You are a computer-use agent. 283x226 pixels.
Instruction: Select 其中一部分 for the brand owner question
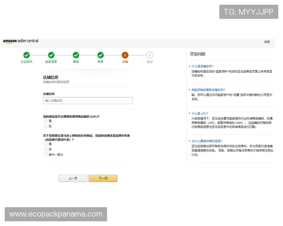[46, 154]
